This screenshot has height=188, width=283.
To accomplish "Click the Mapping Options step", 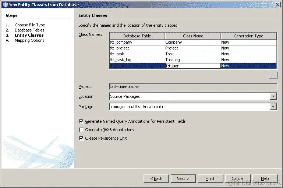I will [x=29, y=40].
